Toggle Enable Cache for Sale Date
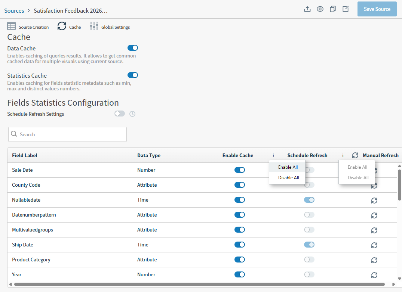Image resolution: width=402 pixels, height=292 pixels. [x=240, y=170]
